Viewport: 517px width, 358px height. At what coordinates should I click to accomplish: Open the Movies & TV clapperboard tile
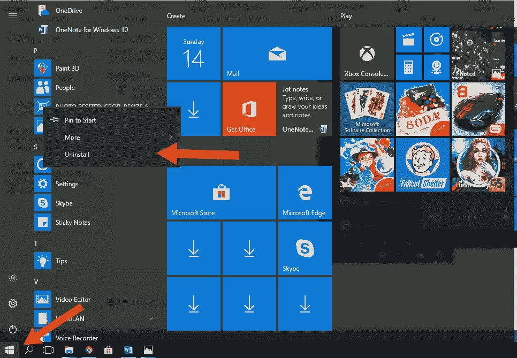[x=408, y=40]
